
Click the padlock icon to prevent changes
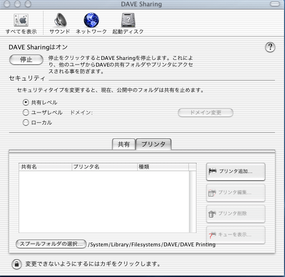coord(17,264)
